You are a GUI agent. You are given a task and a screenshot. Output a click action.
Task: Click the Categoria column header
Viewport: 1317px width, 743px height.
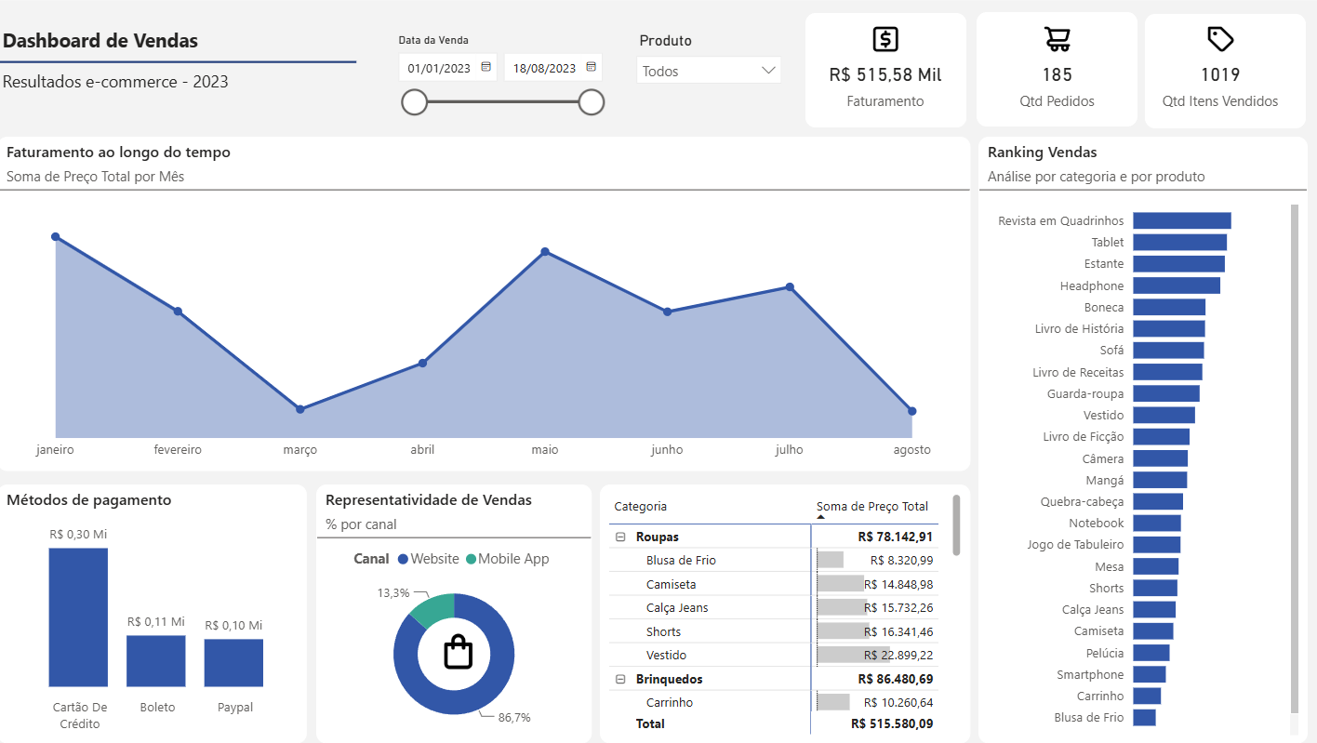point(641,507)
